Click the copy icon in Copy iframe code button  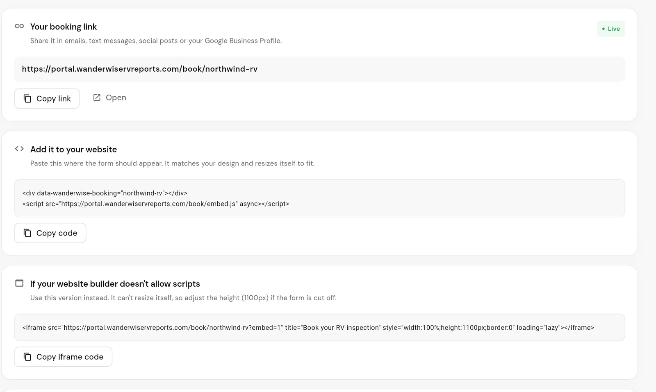(27, 357)
